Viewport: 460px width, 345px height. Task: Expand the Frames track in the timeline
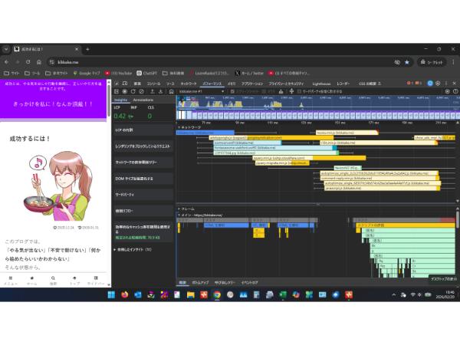coord(179,209)
